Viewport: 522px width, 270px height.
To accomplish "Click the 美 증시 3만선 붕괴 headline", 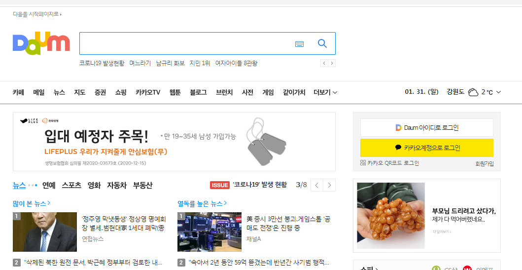I will 288,224.
